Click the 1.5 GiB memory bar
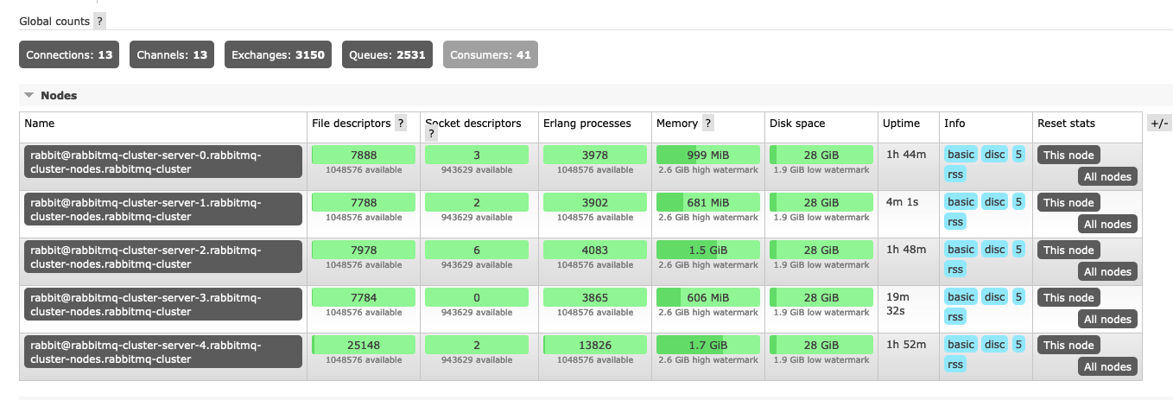 (708, 250)
